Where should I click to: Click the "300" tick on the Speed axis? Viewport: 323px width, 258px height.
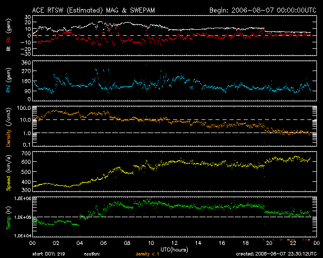pyautogui.click(x=26, y=189)
